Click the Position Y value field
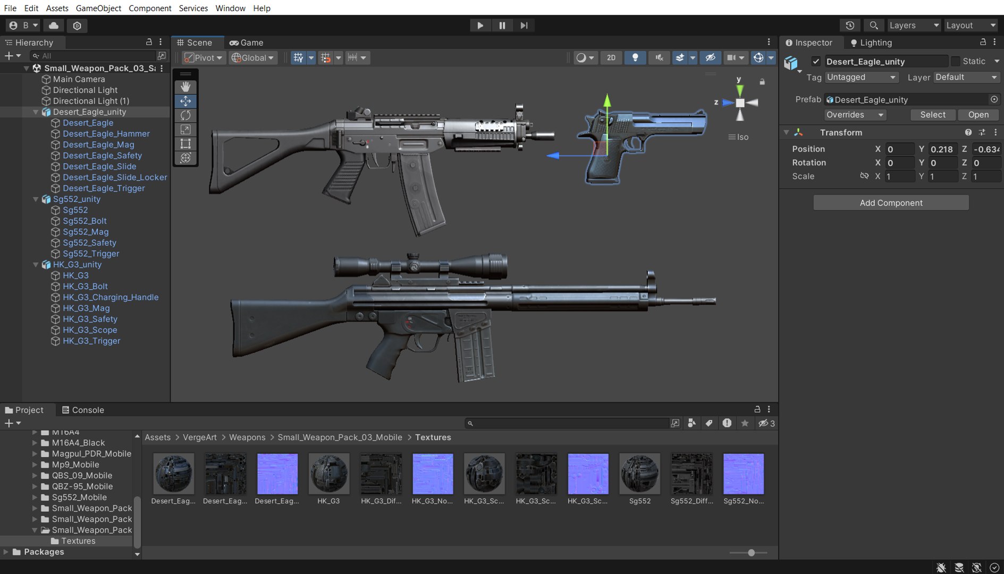The height and width of the screenshot is (574, 1004). (x=942, y=149)
